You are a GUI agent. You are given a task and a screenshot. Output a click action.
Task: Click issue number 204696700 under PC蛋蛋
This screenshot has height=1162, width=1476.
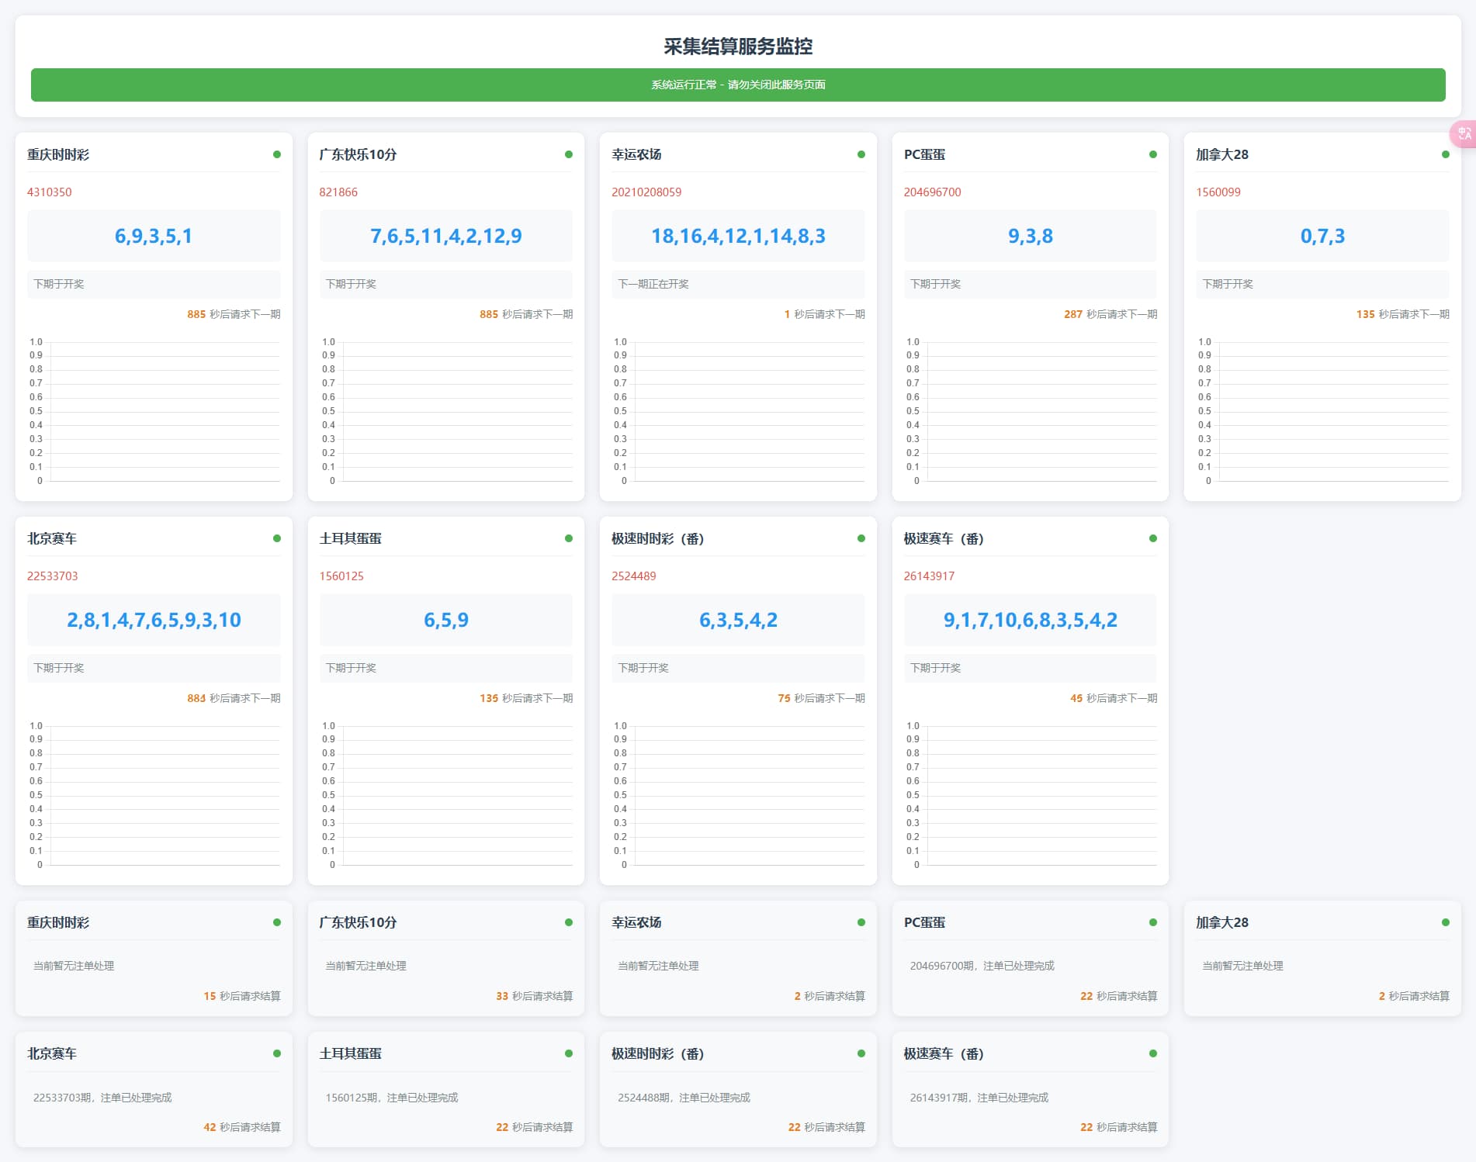(932, 192)
